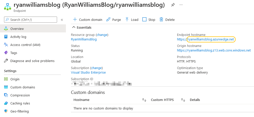
Task: Click the Load upload icon
Action: pos(127,20)
